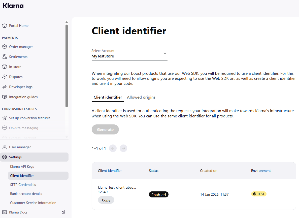Click the CONVERSION FEATURES section heading
This screenshot has height=218, width=299.
click(x=19, y=109)
